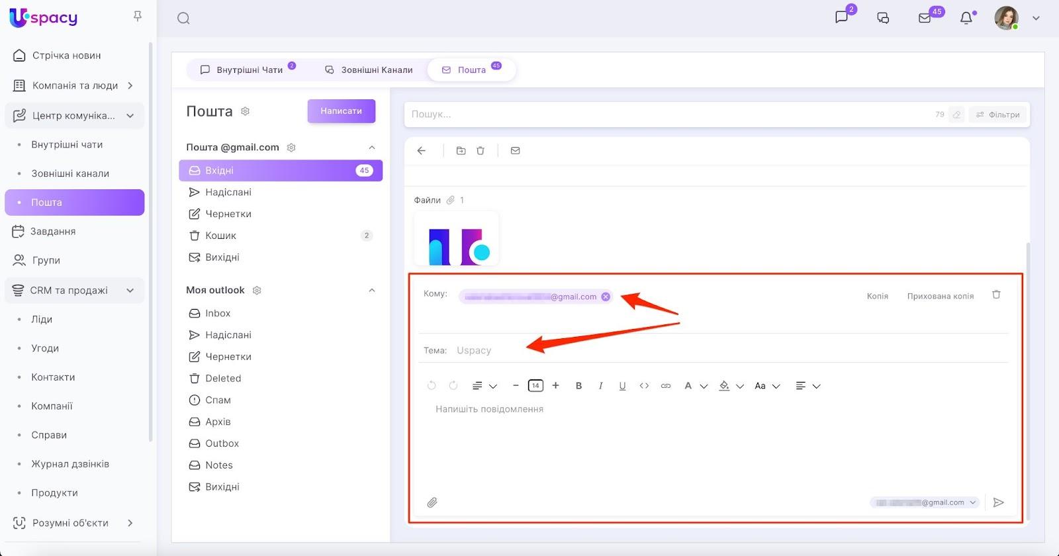Delete the draft with the trash icon in compose area
Viewport: 1059px width, 556px height.
pos(996,295)
